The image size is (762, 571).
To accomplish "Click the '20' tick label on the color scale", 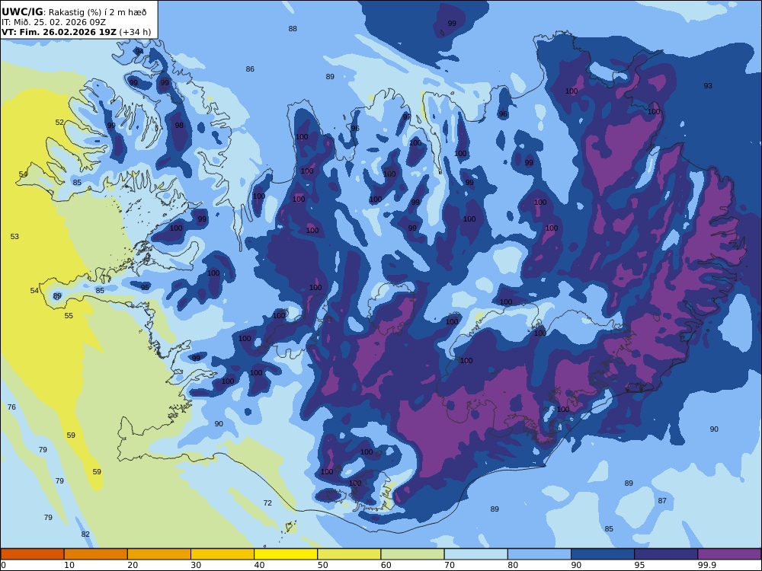I will [133, 565].
